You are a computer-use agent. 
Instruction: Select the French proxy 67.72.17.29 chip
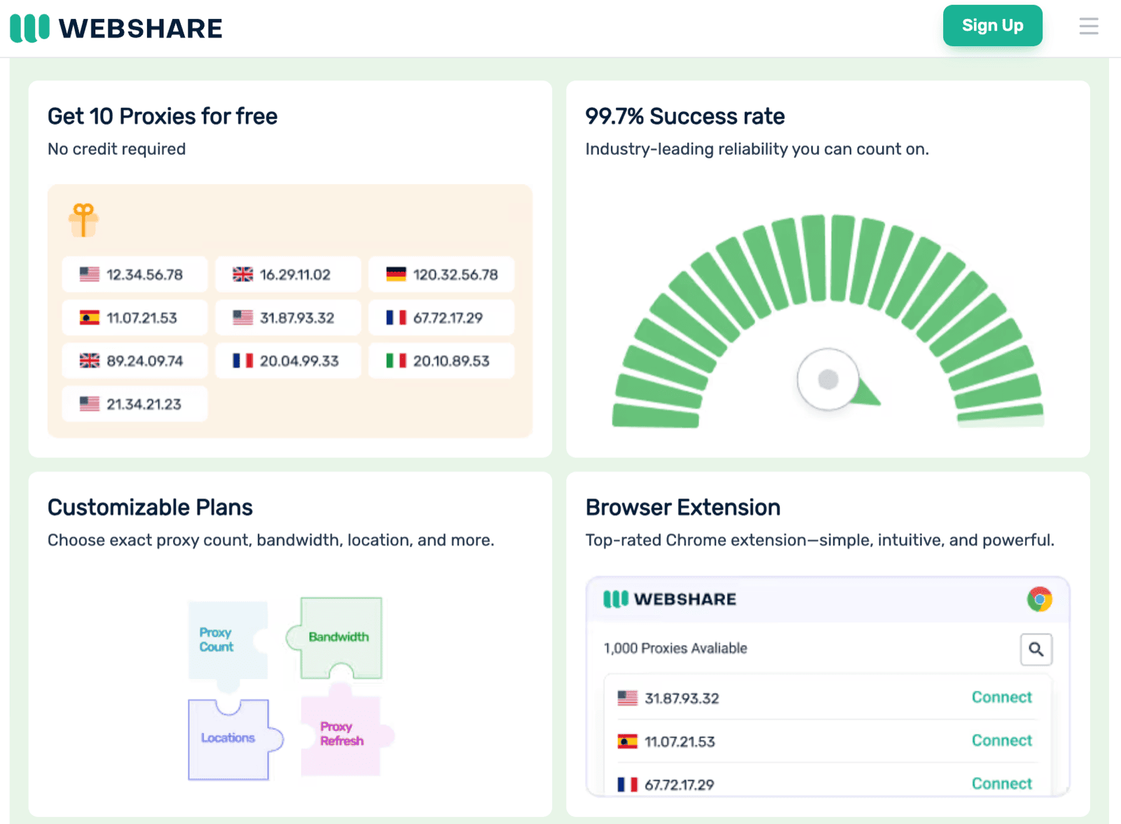pos(441,318)
